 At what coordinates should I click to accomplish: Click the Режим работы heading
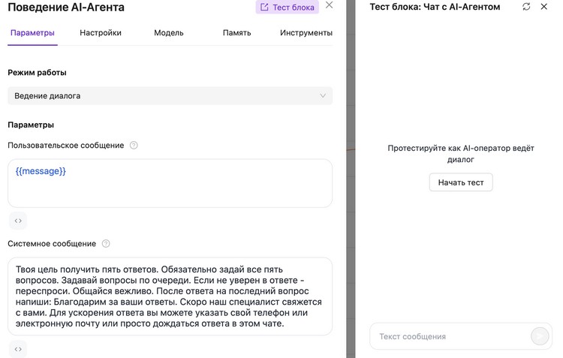pyautogui.click(x=37, y=73)
